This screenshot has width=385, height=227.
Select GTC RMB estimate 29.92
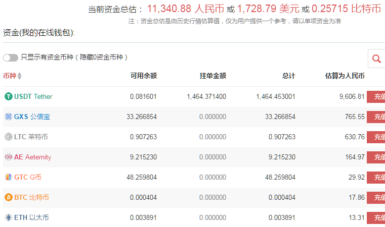pos(357,177)
